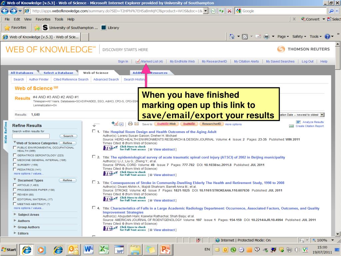Open PowerPoint from taskbar
Screen dimensions: 341x256
(x=165, y=250)
